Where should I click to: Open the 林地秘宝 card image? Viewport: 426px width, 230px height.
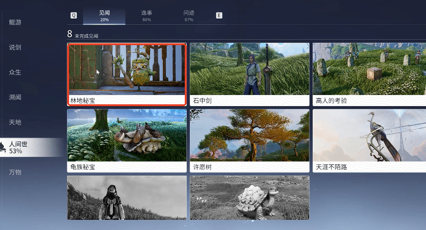tap(127, 69)
